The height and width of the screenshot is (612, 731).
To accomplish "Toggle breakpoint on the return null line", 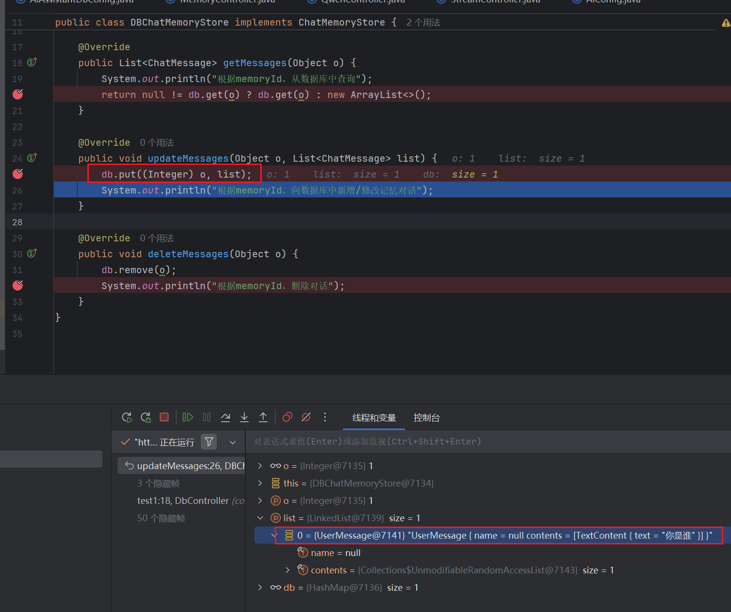I will click(18, 94).
